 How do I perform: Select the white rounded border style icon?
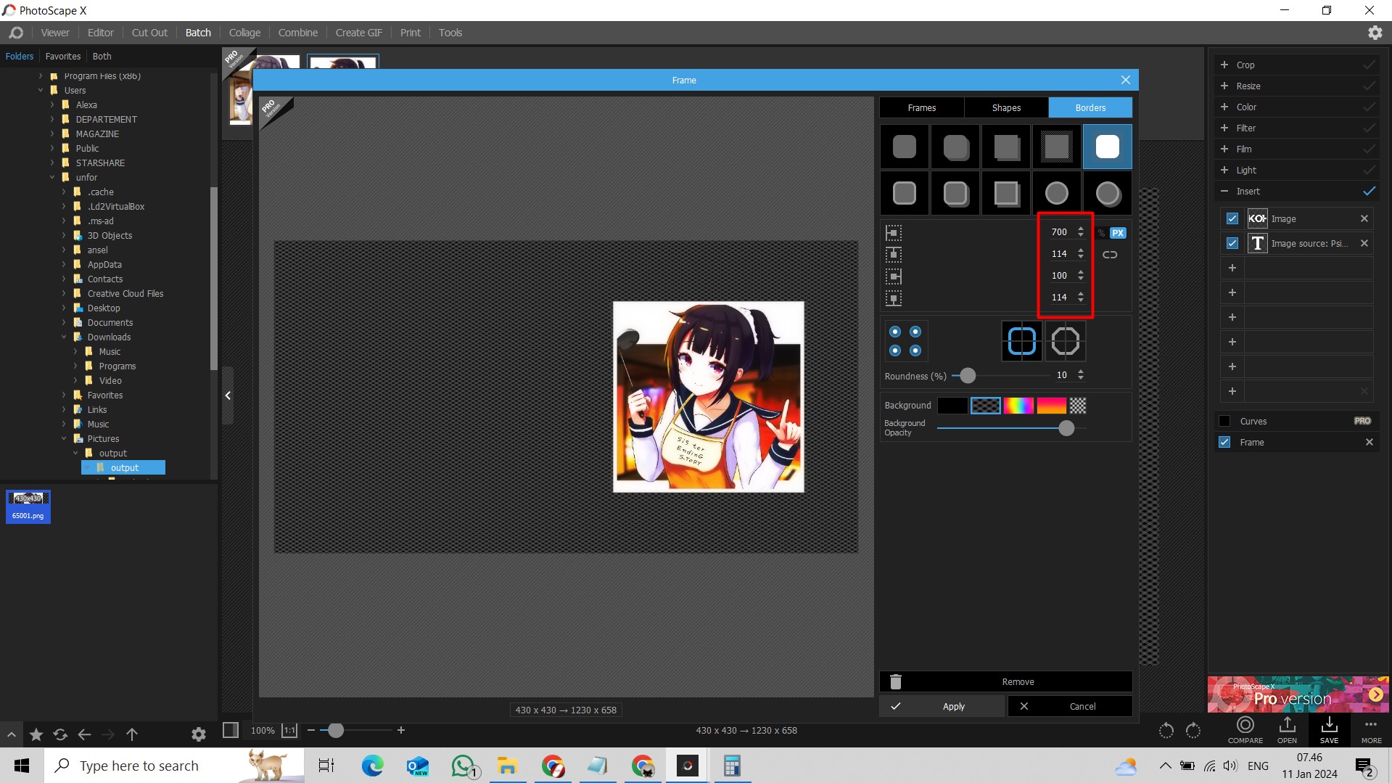click(x=1107, y=147)
